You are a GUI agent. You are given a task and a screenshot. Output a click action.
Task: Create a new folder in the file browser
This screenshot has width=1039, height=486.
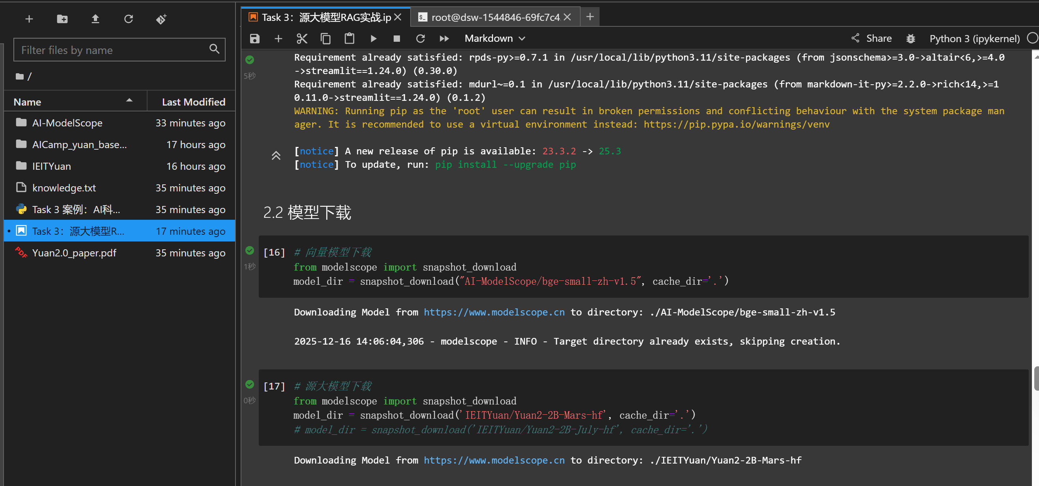pos(62,19)
